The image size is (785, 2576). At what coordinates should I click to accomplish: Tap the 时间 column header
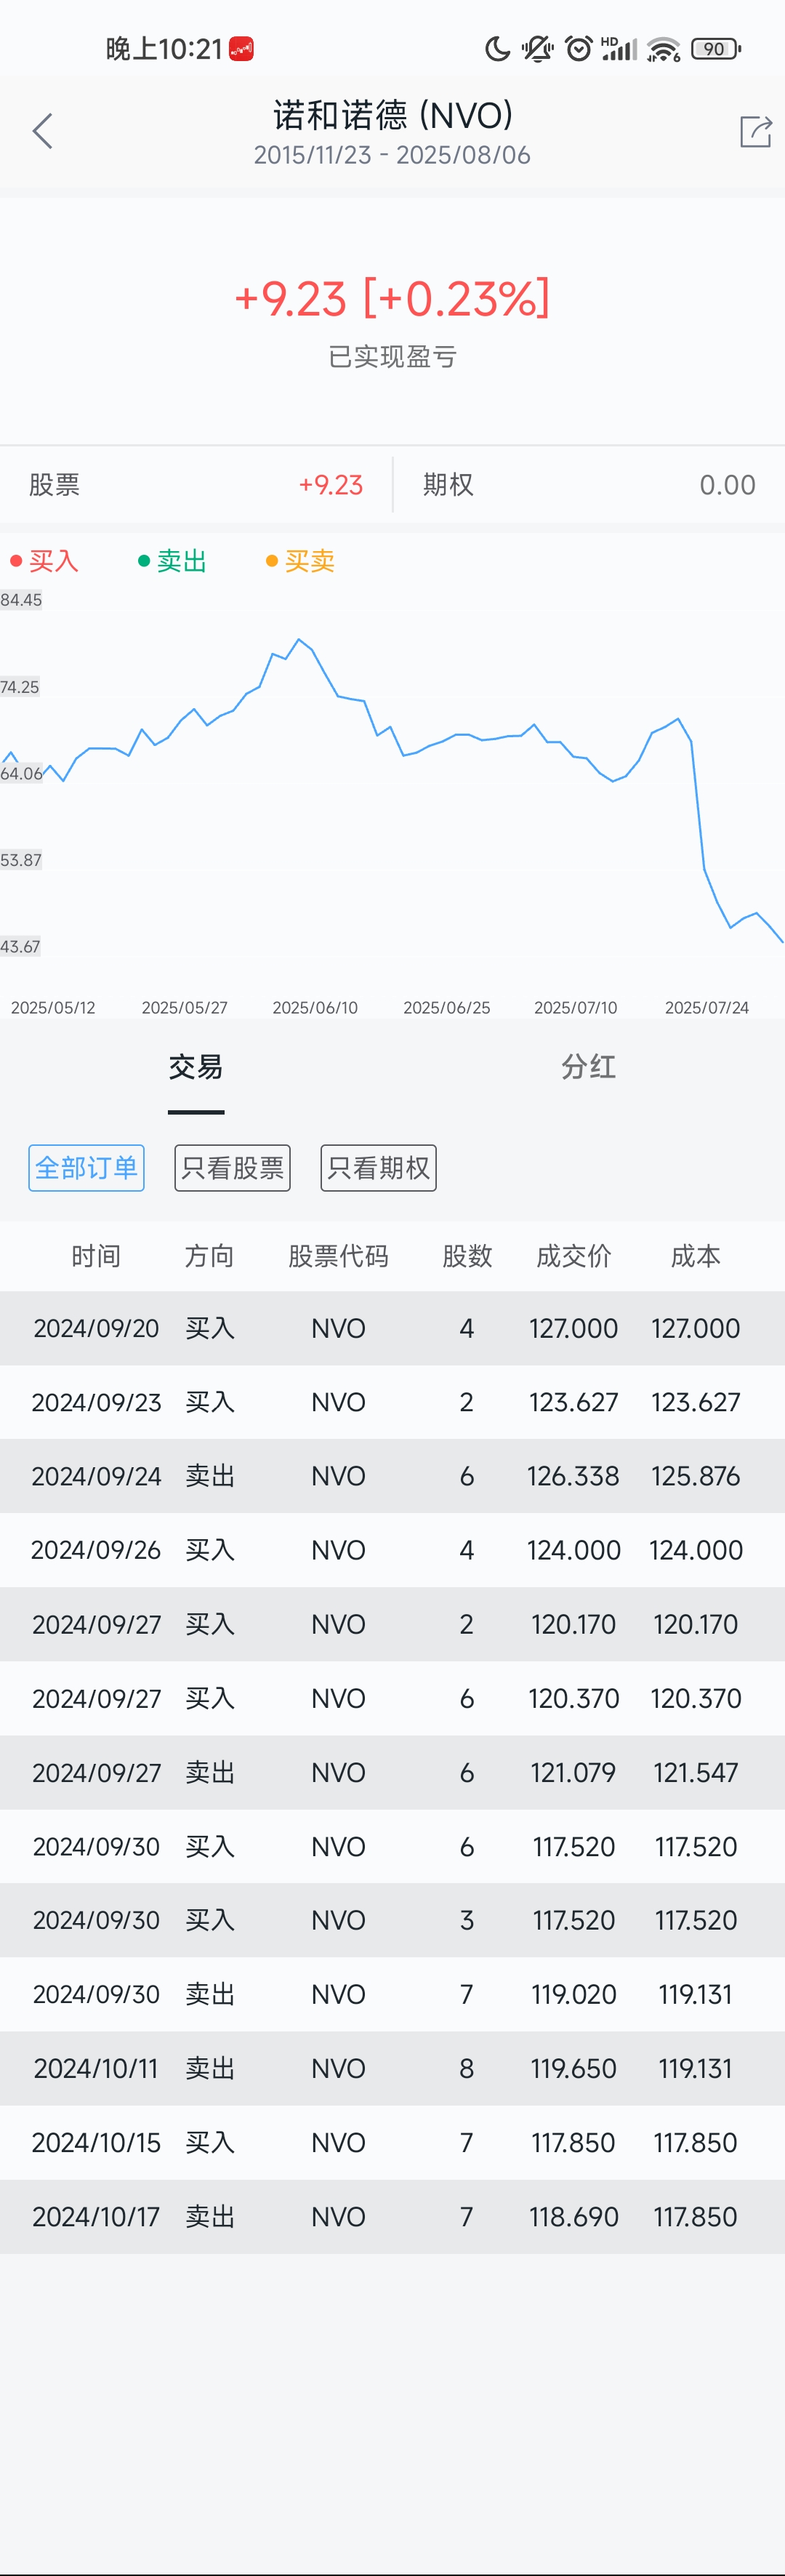click(x=96, y=1256)
